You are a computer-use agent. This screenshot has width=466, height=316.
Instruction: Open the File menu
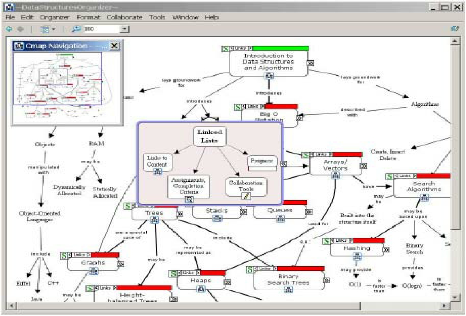pyautogui.click(x=10, y=17)
